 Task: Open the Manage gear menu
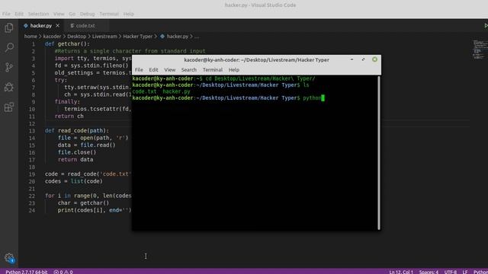click(x=9, y=258)
